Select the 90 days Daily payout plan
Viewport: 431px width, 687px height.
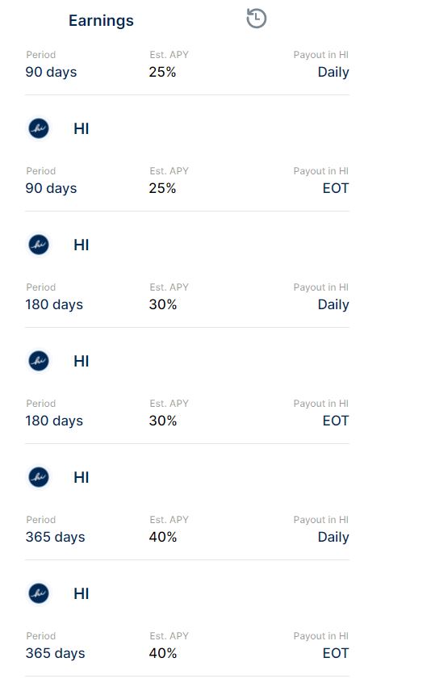tap(187, 65)
